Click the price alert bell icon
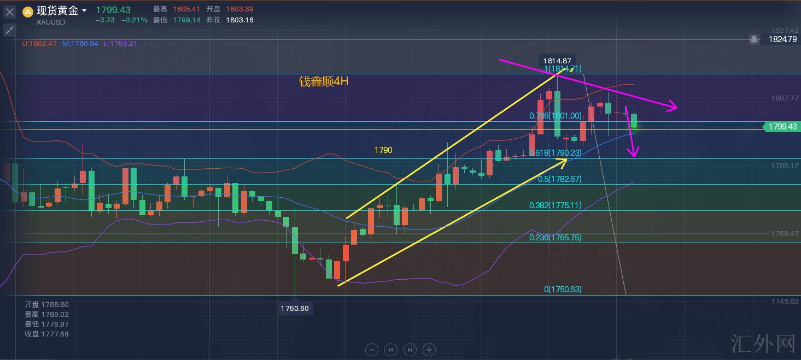Viewport: 801px width, 360px height. tap(754, 39)
